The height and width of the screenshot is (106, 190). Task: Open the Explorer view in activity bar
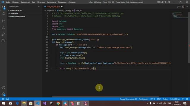pos(3,8)
